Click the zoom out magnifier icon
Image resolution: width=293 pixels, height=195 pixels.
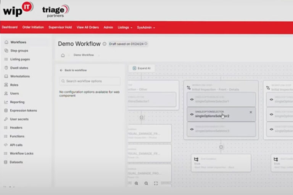point(146,184)
